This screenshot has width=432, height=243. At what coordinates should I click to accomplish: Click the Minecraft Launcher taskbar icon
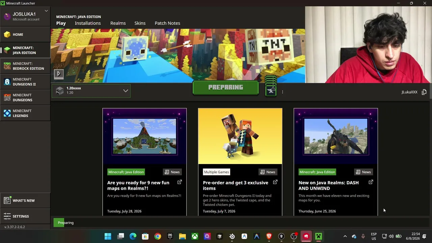pos(319,236)
